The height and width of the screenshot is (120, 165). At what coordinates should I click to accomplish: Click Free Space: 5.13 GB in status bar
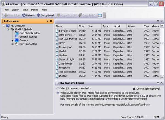132,117
